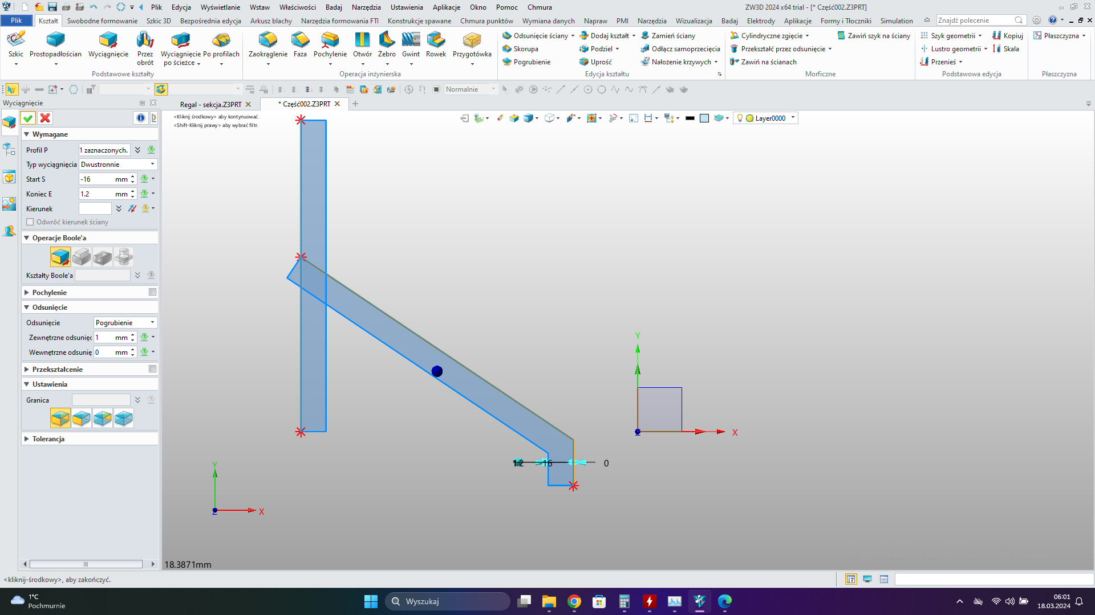Collapse the Wymagane section
1095x615 pixels.
coord(26,134)
